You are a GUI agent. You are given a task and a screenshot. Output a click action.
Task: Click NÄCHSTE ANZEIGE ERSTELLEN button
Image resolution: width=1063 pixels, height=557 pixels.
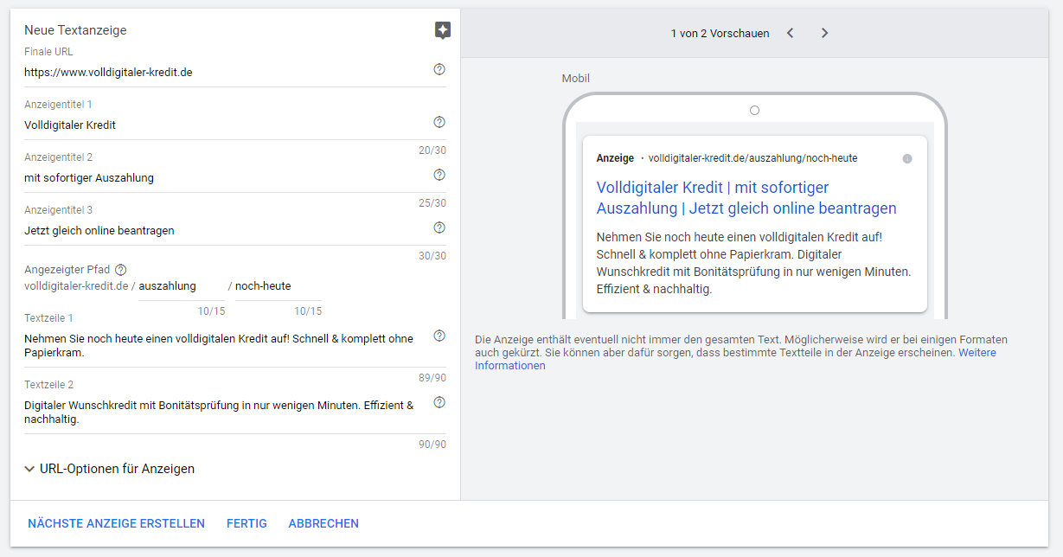coord(116,523)
